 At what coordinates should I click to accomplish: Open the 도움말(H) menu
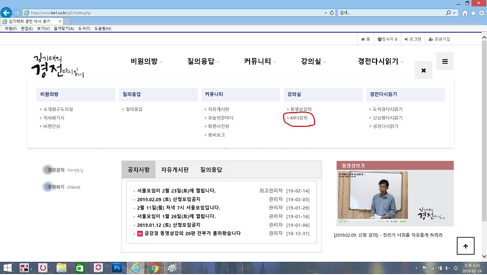pos(102,28)
